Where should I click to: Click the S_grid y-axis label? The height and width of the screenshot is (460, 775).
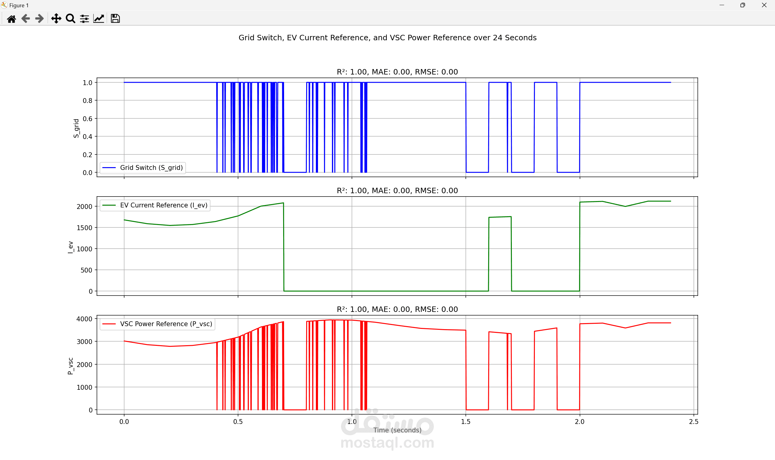coord(76,128)
